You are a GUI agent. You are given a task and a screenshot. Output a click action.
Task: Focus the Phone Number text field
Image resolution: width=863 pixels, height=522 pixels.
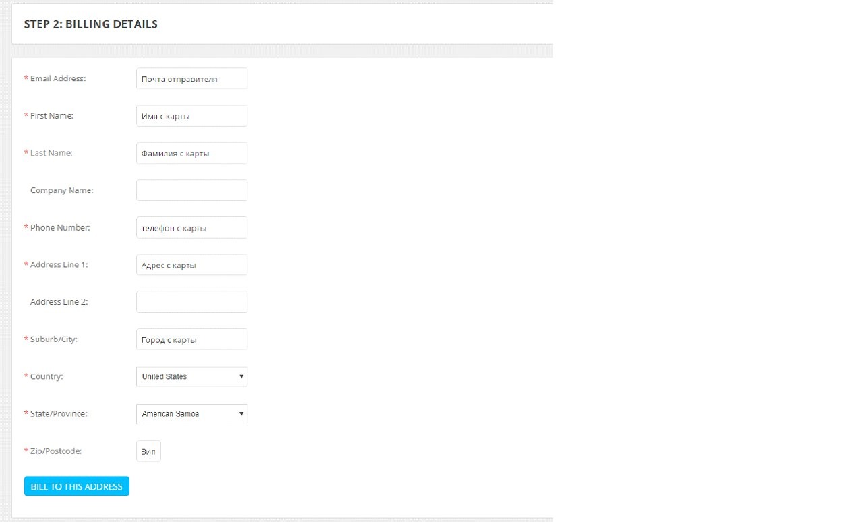191,228
